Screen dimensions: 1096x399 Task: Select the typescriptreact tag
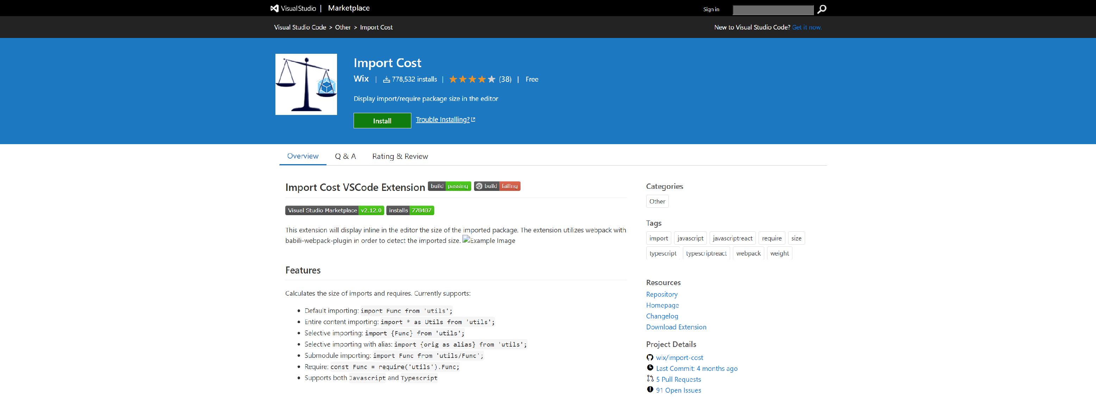click(x=706, y=253)
